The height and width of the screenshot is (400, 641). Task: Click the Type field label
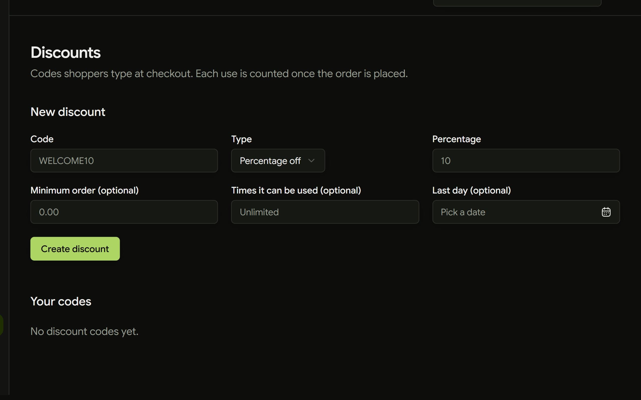pos(242,139)
